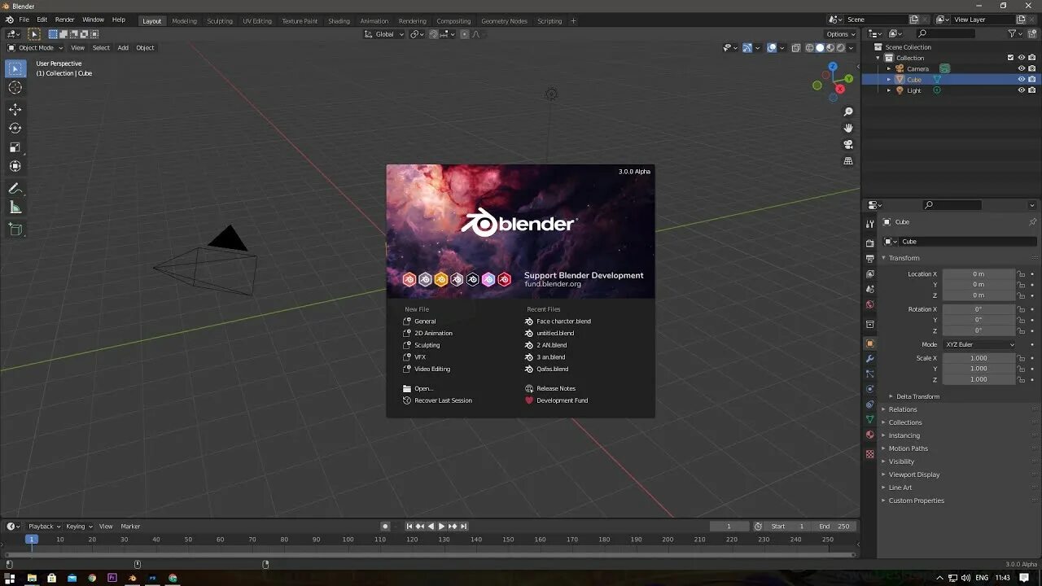Expand the Camera item in outliner
The height and width of the screenshot is (586, 1042).
(x=888, y=68)
